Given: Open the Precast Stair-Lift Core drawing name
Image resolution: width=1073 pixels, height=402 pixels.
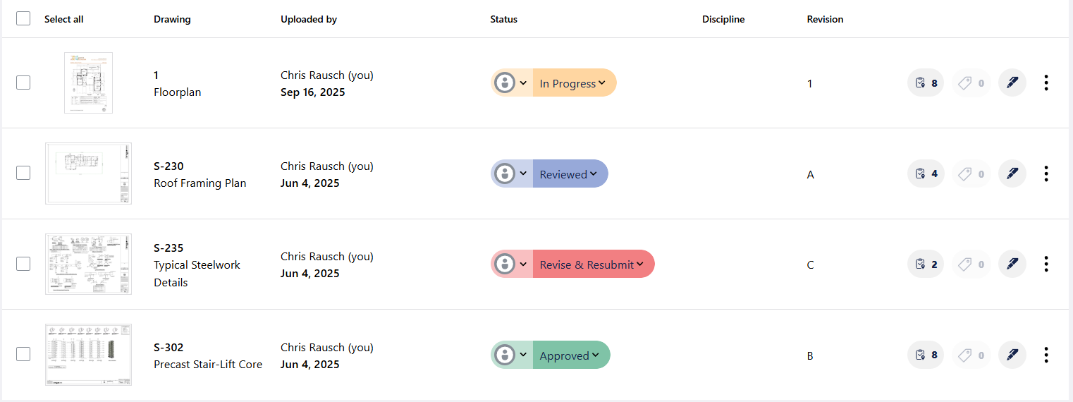Looking at the screenshot, I should [207, 365].
